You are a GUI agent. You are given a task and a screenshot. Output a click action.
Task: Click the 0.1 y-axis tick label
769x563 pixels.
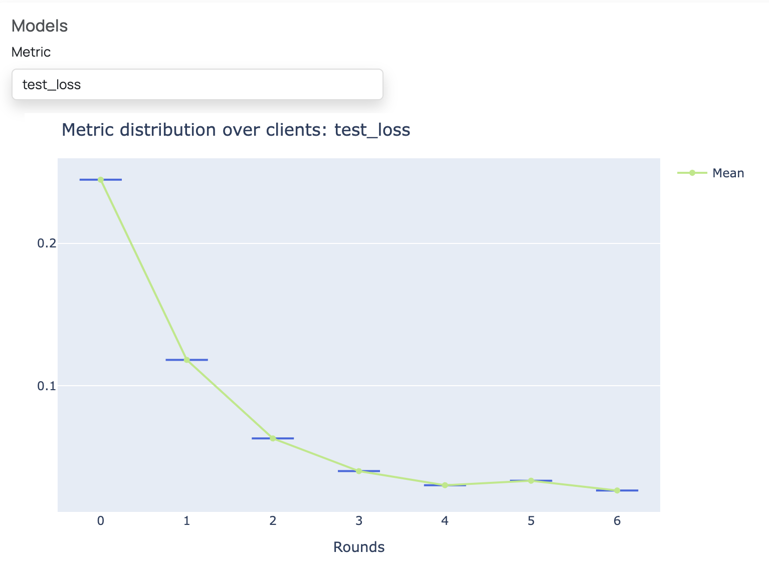(46, 386)
